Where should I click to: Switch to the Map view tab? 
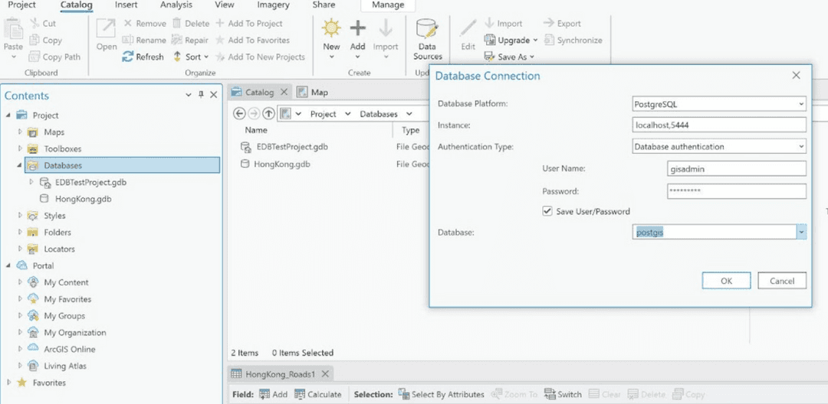[x=313, y=92]
